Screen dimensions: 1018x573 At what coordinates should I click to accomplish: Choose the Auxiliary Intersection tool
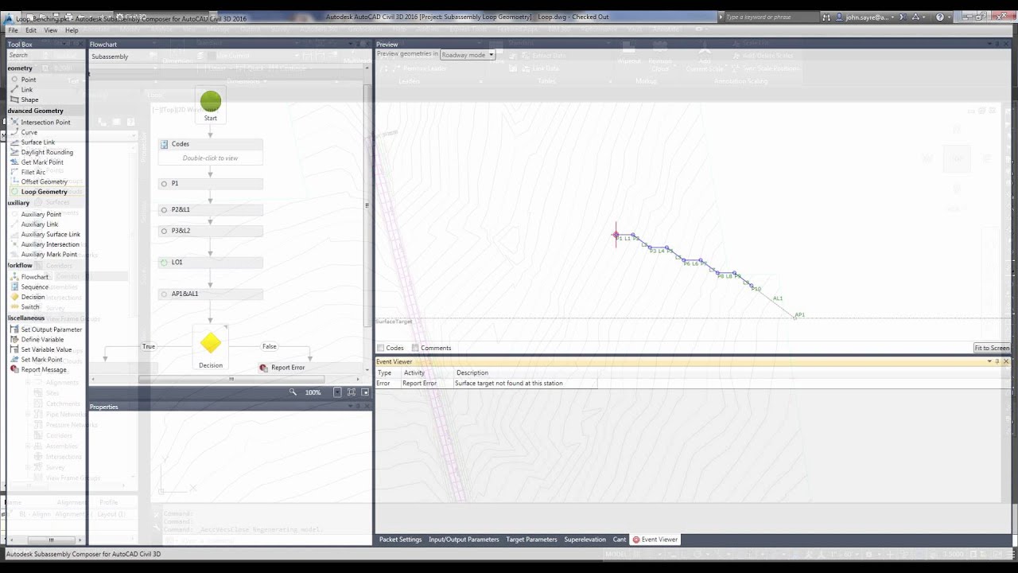coord(50,244)
